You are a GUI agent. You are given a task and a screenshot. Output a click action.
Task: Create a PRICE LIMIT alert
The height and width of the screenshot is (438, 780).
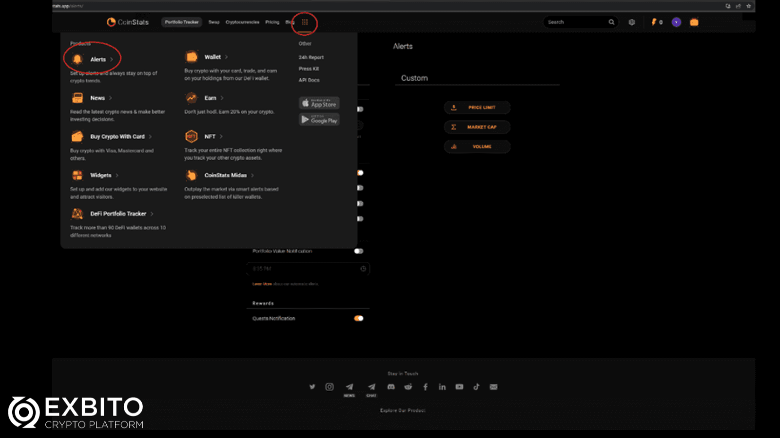(477, 108)
